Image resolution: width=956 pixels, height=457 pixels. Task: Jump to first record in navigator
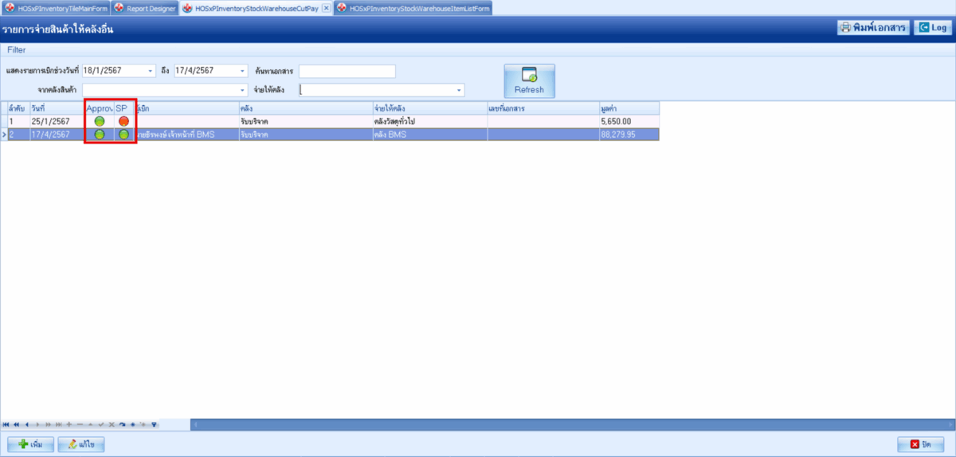coord(6,424)
